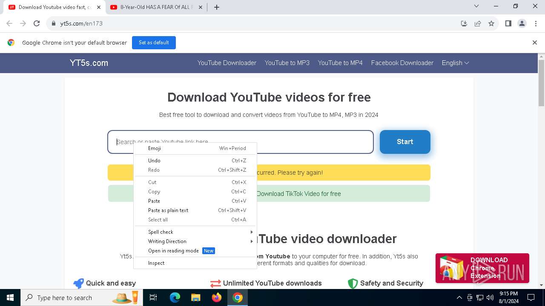Open the side panel icon
The height and width of the screenshot is (306, 545).
point(508,23)
